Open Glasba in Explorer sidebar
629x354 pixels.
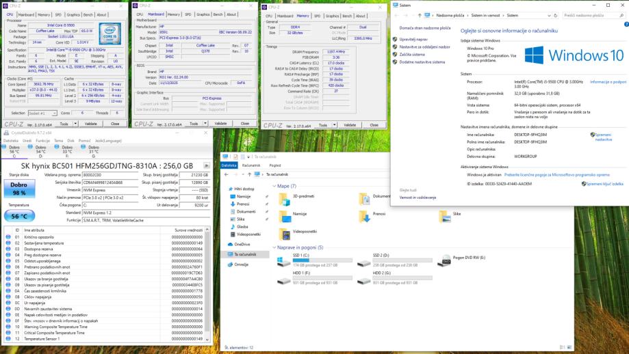[239, 227]
